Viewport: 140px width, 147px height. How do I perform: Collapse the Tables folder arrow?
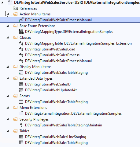tap(8, 131)
